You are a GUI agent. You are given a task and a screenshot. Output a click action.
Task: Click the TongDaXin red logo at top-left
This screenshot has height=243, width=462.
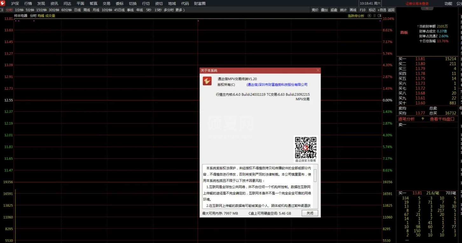pyautogui.click(x=3, y=3)
